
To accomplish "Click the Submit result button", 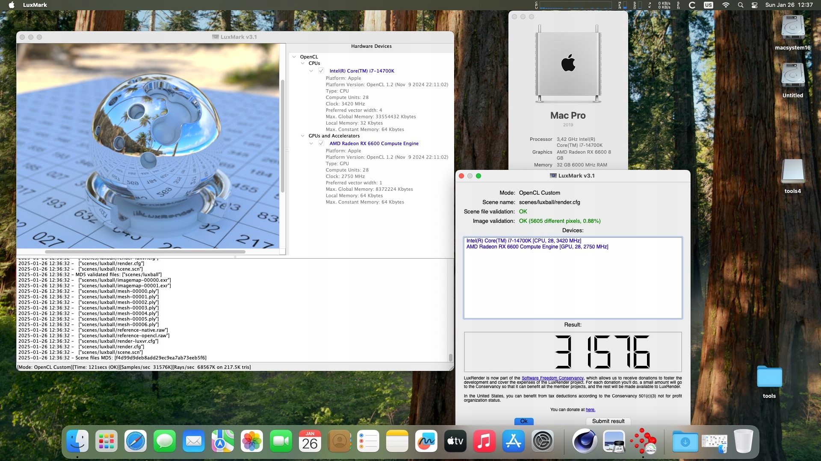I will coord(608,421).
